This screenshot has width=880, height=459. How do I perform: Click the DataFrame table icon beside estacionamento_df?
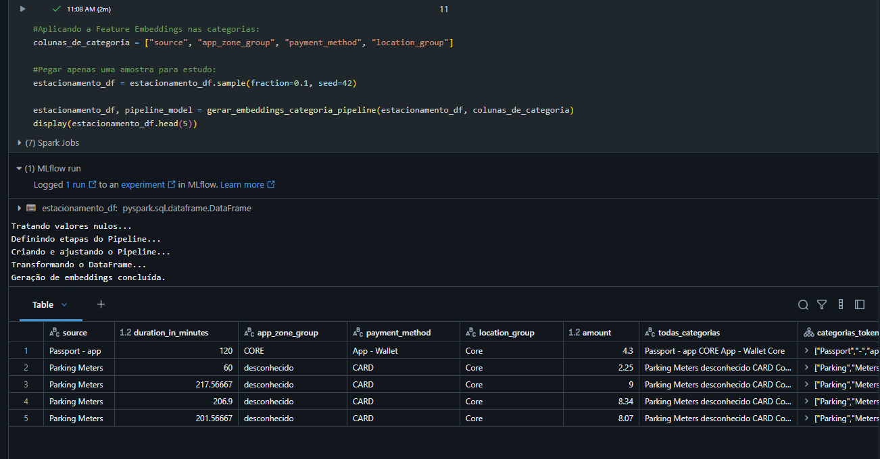[31, 209]
